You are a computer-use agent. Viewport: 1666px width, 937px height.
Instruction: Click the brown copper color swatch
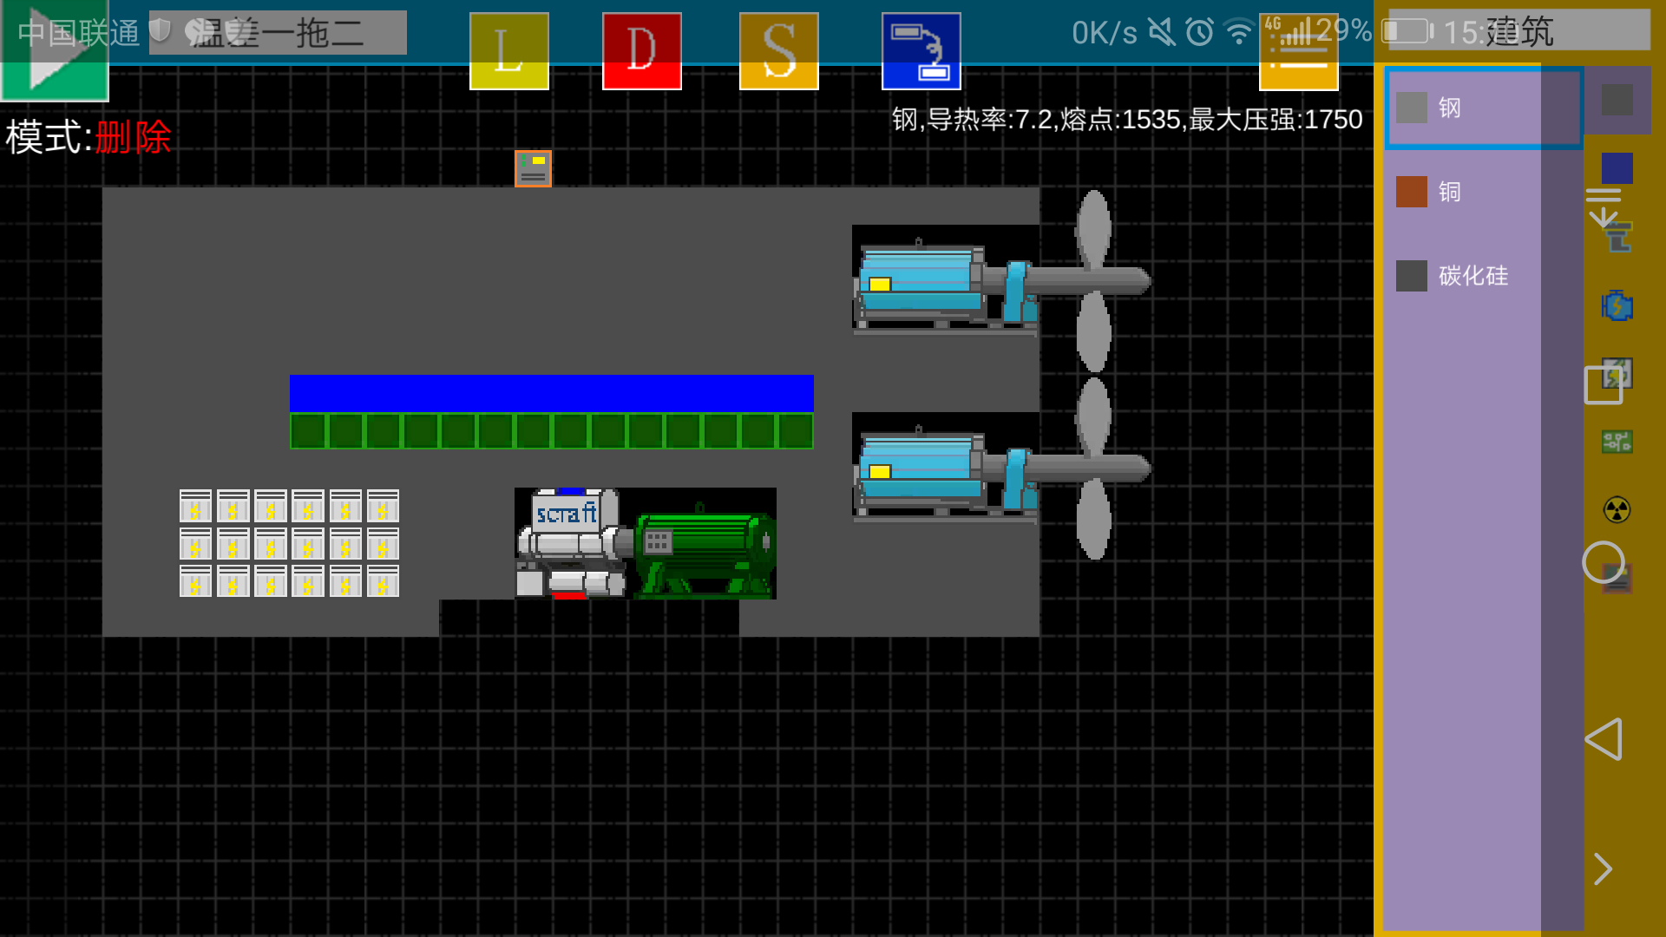point(1412,192)
